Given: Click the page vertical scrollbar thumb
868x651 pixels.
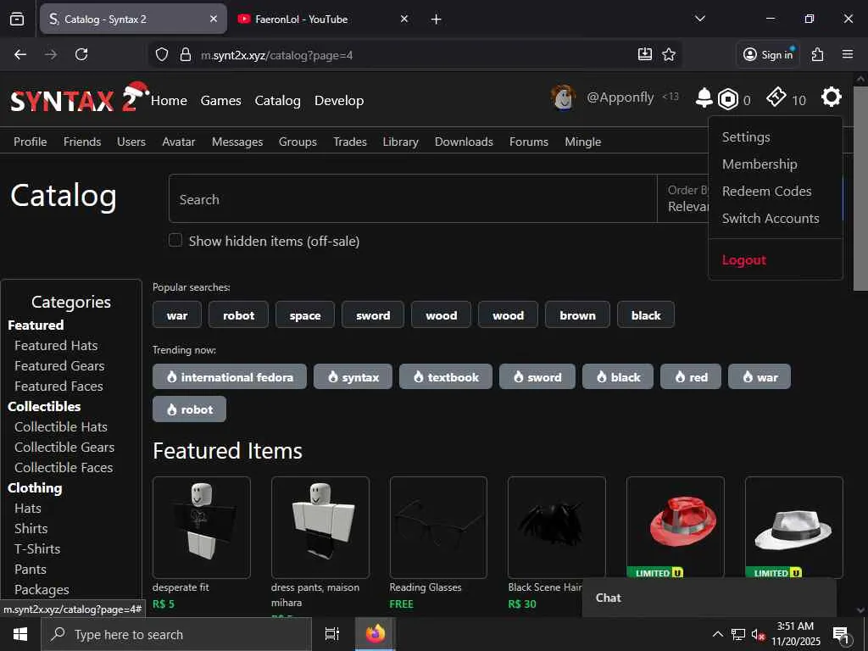Looking at the screenshot, I should pos(860,189).
